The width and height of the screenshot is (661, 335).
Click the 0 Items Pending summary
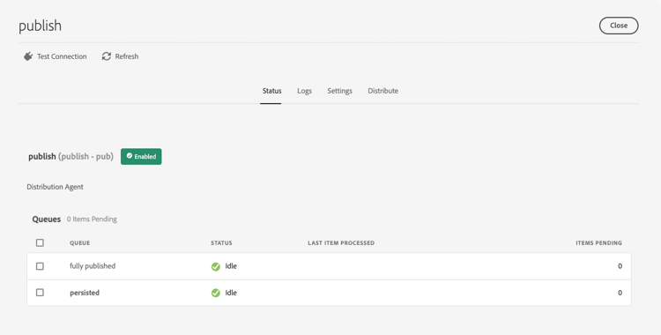92,219
